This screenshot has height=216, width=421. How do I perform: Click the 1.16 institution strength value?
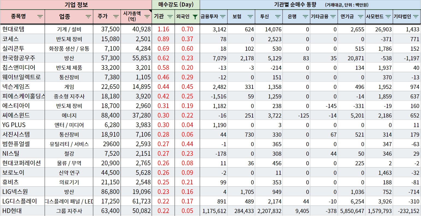pos(163,29)
